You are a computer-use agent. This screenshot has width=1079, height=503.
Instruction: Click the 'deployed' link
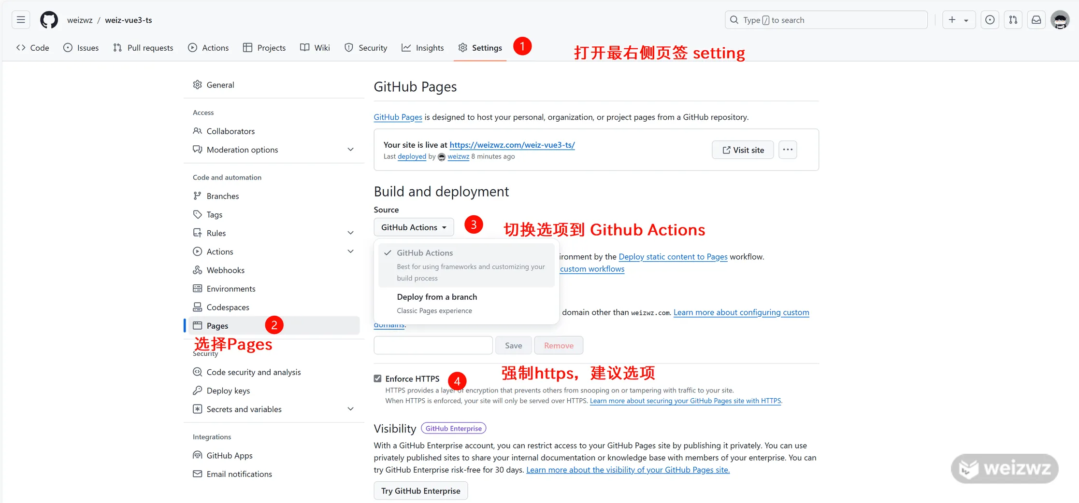pos(412,156)
